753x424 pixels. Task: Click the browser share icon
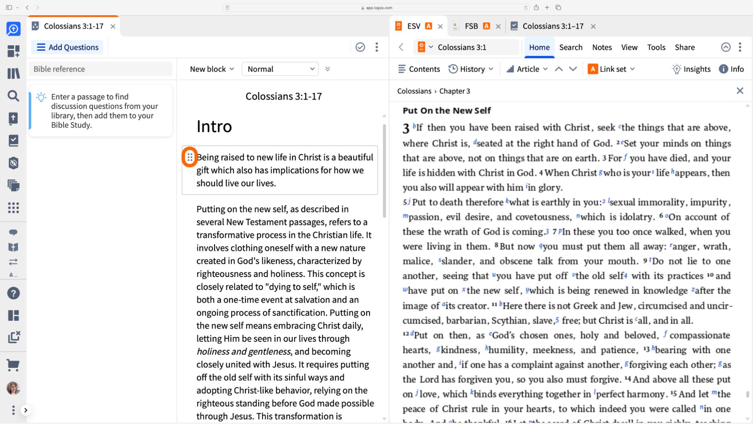[536, 8]
